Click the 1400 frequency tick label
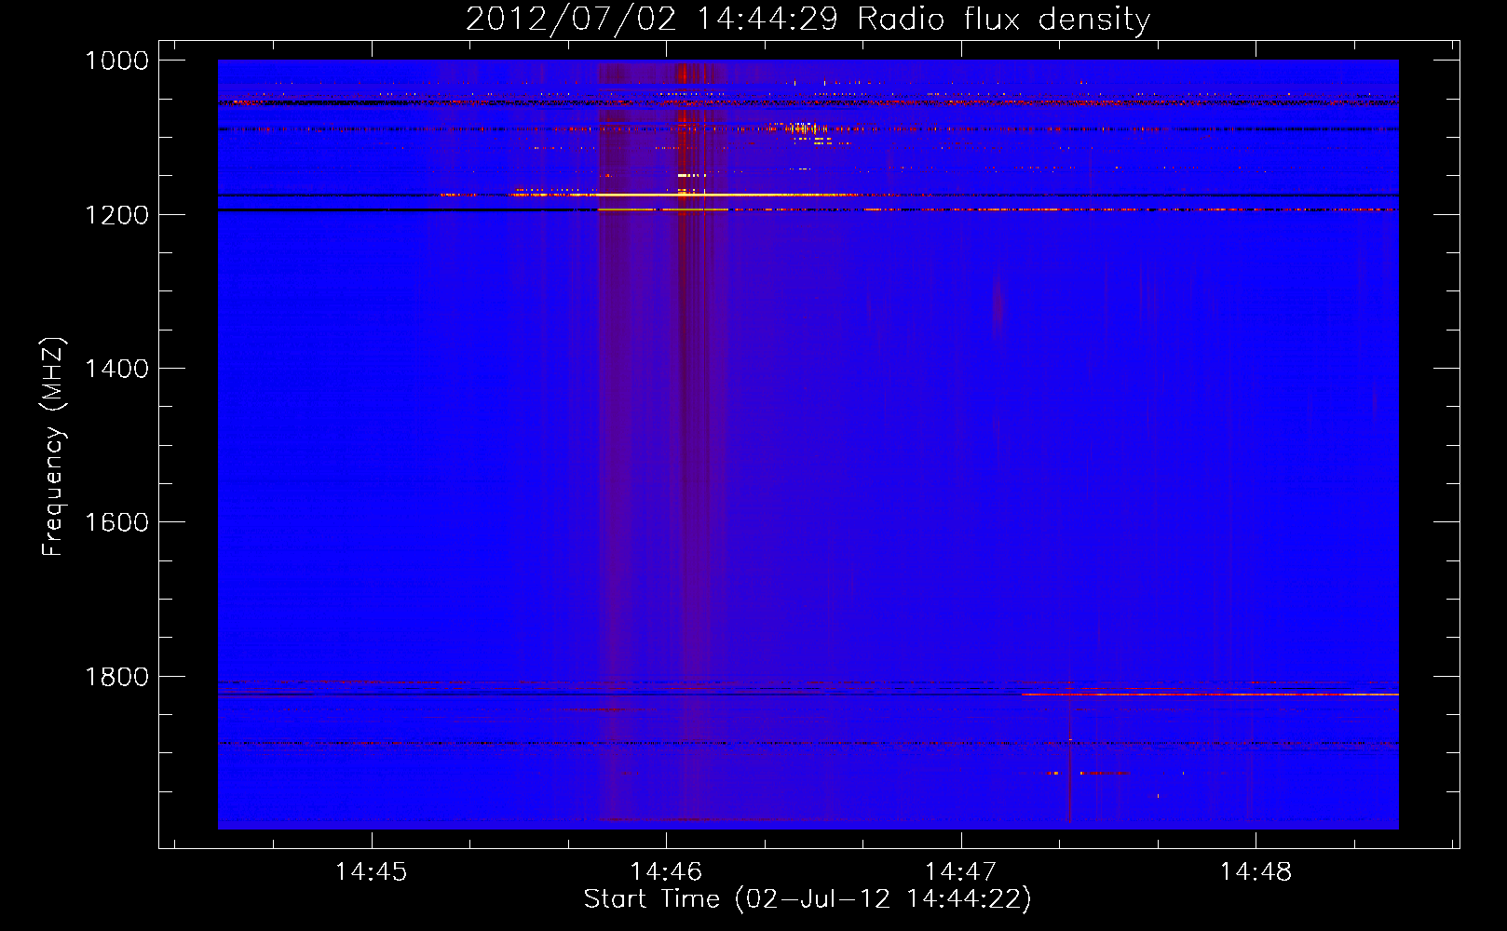Screen dimensions: 1507x931 point(116,369)
